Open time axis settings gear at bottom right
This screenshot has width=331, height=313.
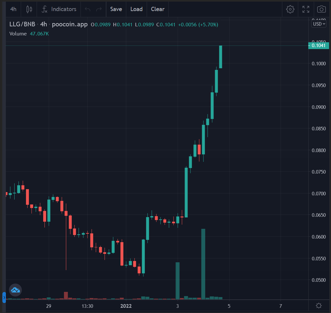(x=319, y=306)
